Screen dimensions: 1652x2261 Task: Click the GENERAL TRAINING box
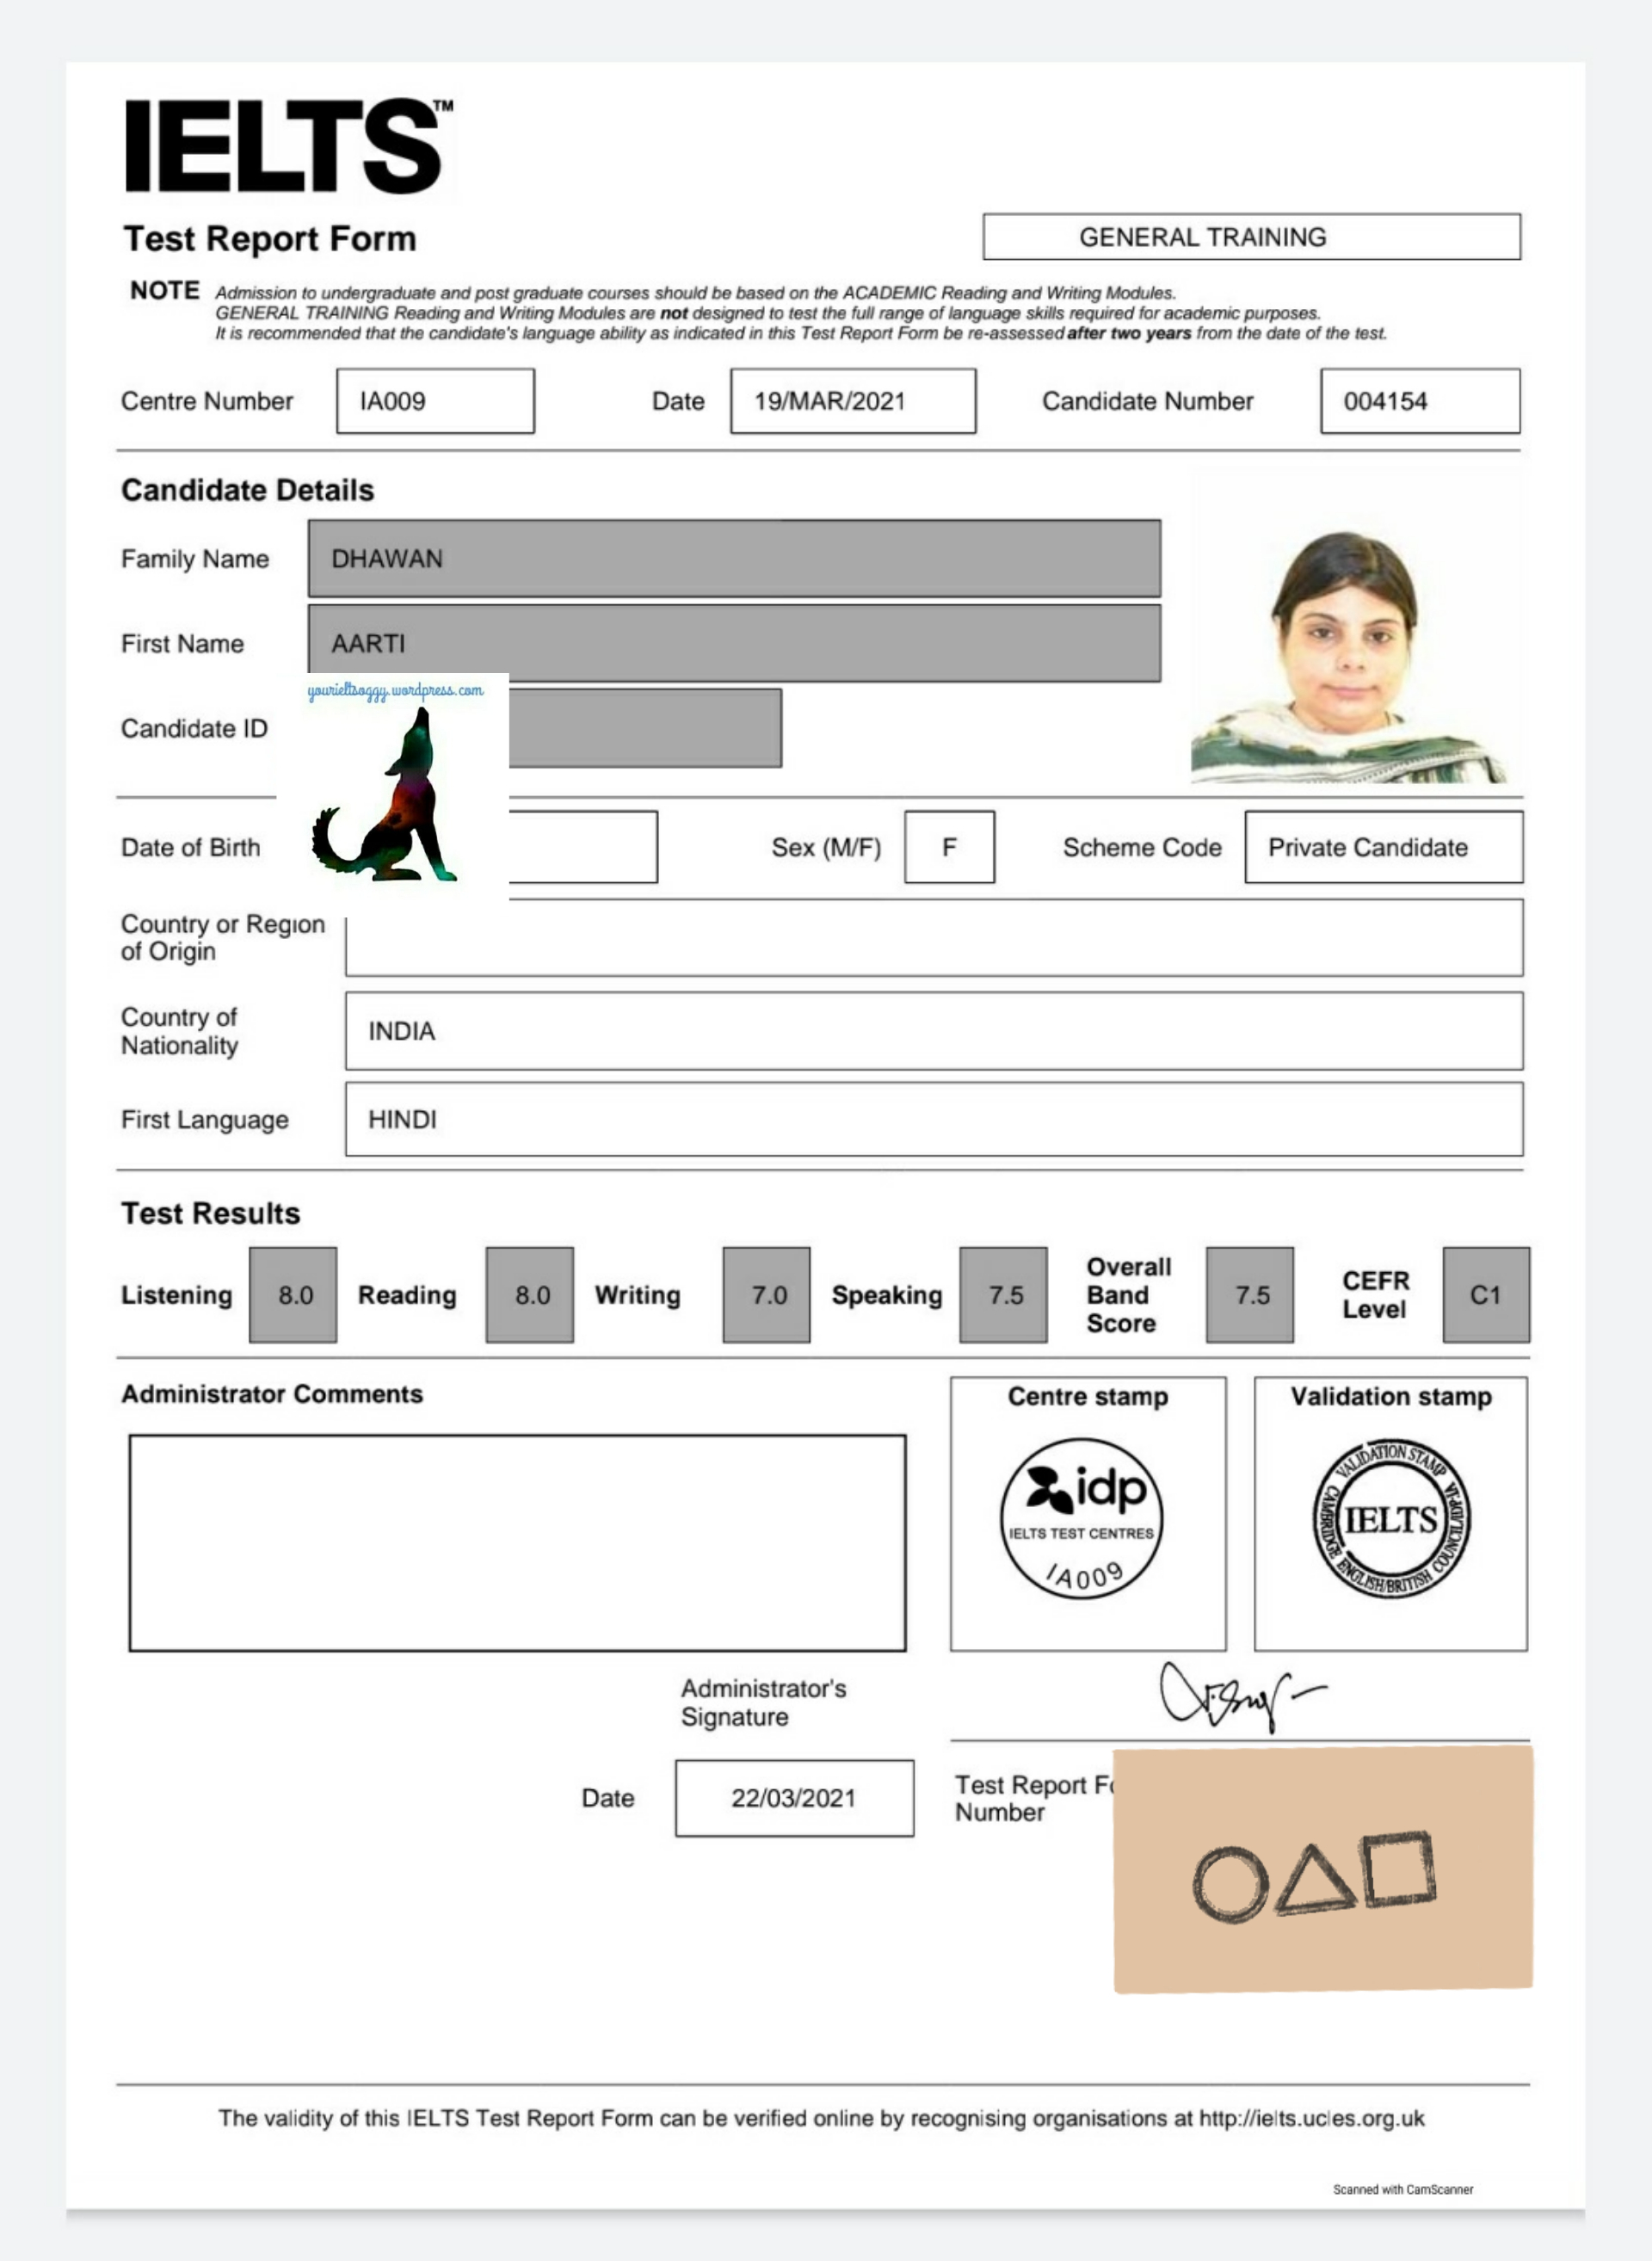(x=1251, y=237)
